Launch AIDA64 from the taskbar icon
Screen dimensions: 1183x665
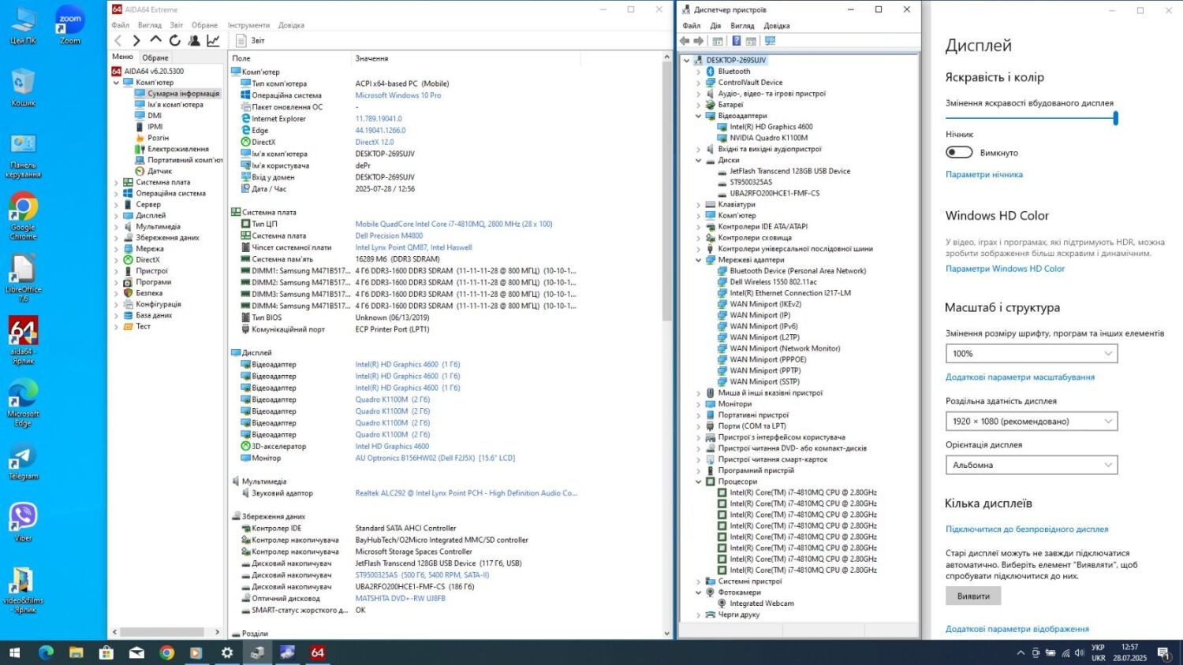point(318,652)
